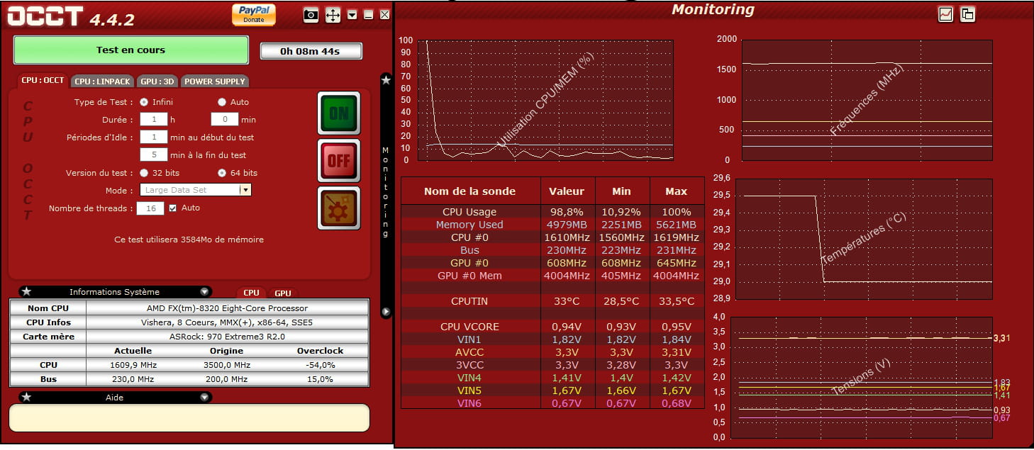
Task: Switch to the CPU : OCCT tab
Action: 43,81
